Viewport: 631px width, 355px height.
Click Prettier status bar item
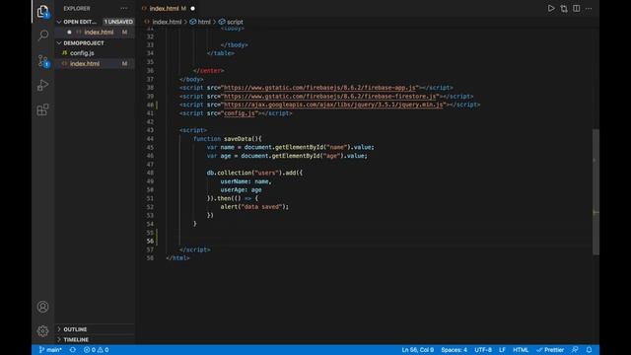550,350
